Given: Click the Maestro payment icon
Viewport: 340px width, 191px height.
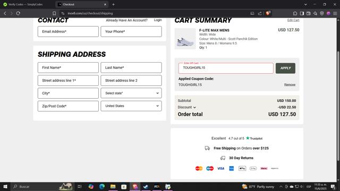Looking at the screenshot, I should coord(210,168).
